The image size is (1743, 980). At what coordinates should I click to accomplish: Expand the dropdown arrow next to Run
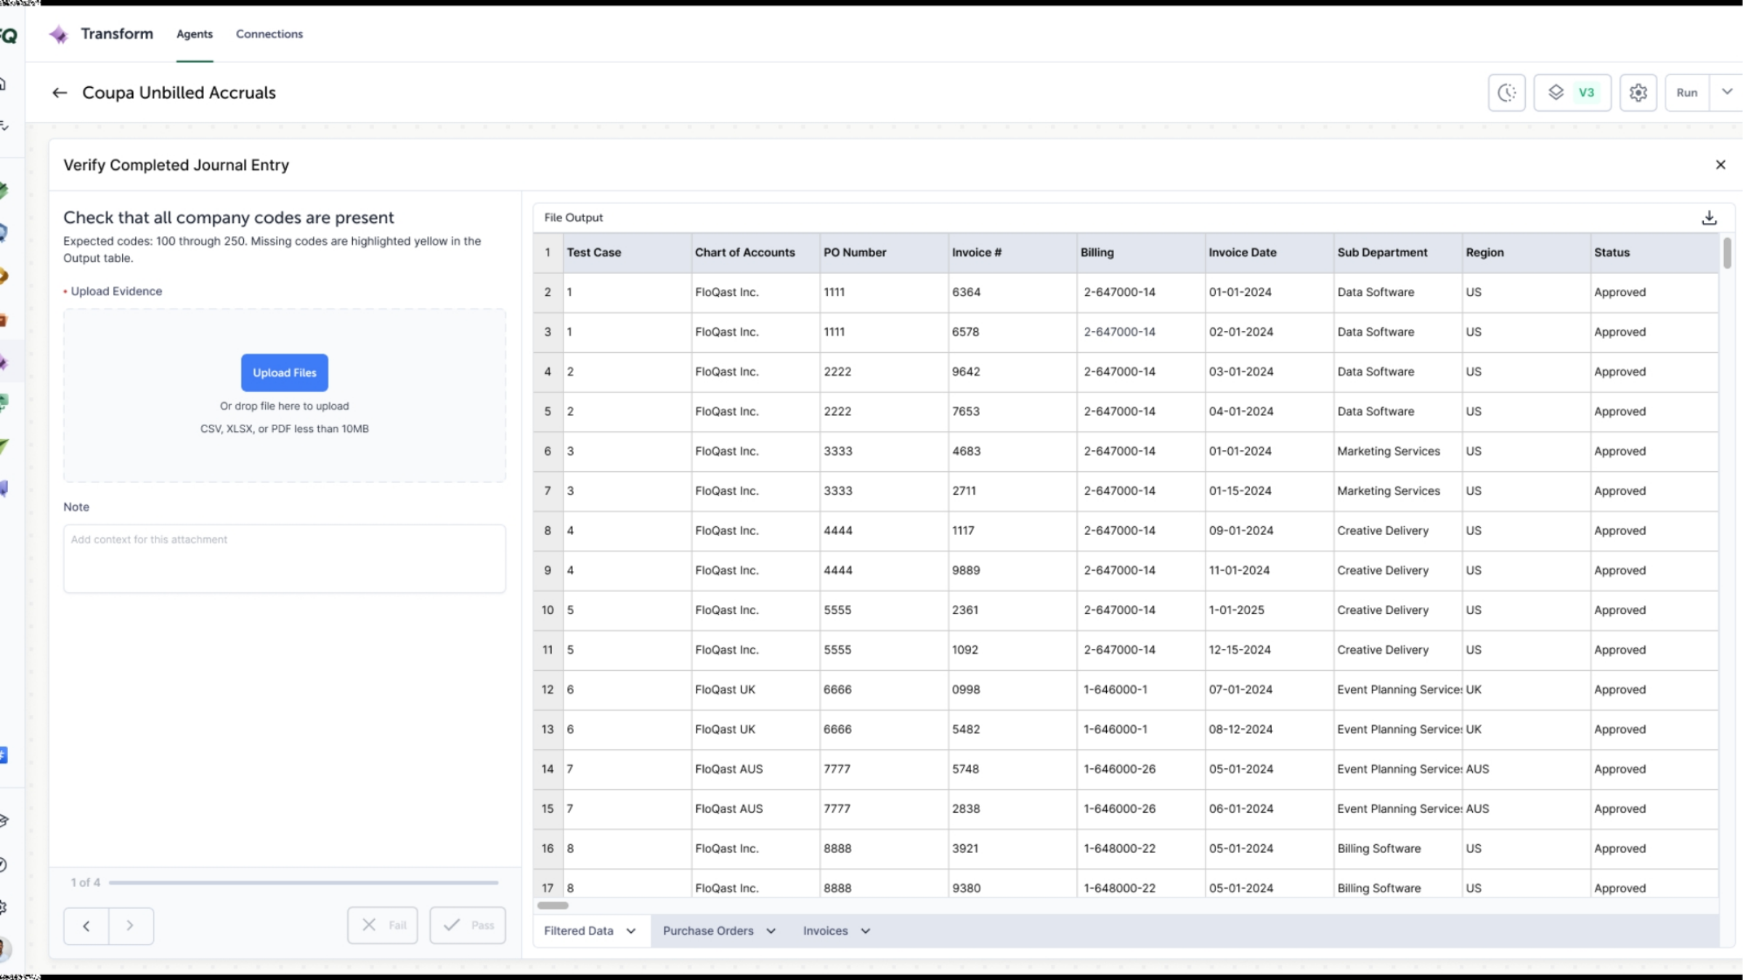[1727, 92]
